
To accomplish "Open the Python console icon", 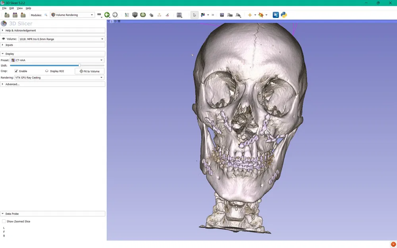I will [x=284, y=15].
